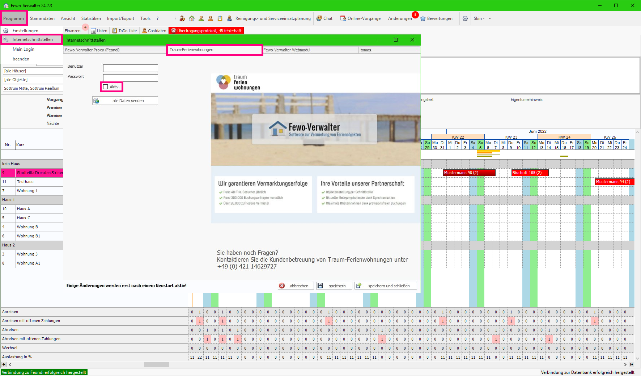641x376 pixels.
Task: Click the speichern button
Action: [334, 286]
